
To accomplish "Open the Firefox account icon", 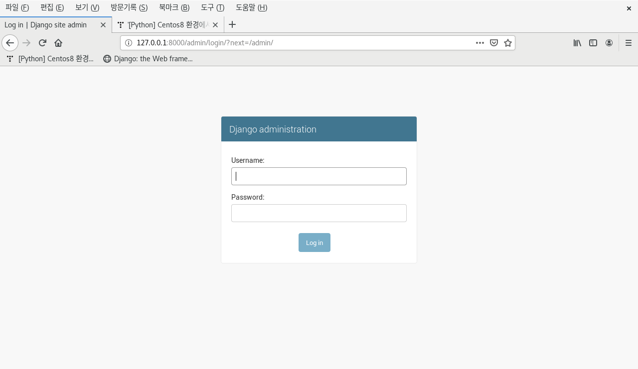I will [x=609, y=43].
